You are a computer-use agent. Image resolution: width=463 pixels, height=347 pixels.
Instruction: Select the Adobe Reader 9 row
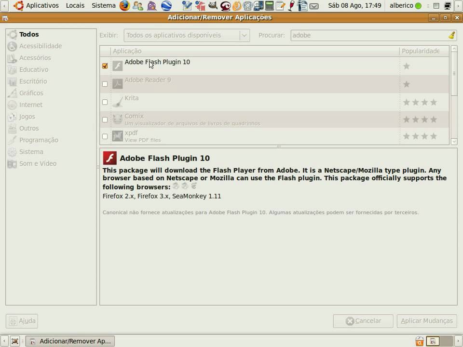pos(274,84)
